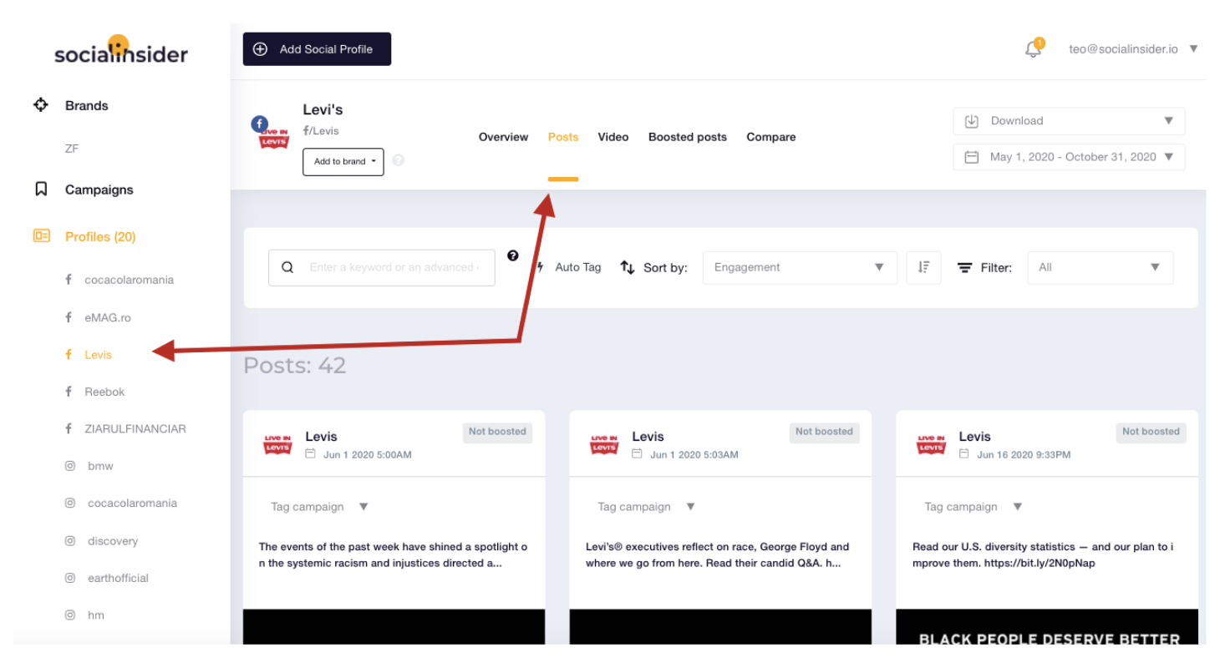Open Brands in the sidebar
This screenshot has height=668, width=1220.
click(x=87, y=105)
